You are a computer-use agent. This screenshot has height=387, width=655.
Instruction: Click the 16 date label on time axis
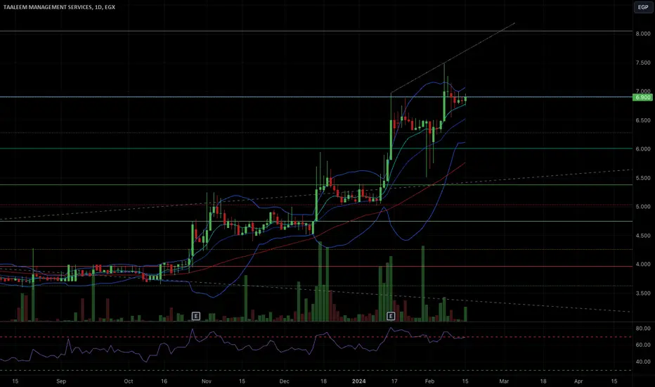[164, 381]
